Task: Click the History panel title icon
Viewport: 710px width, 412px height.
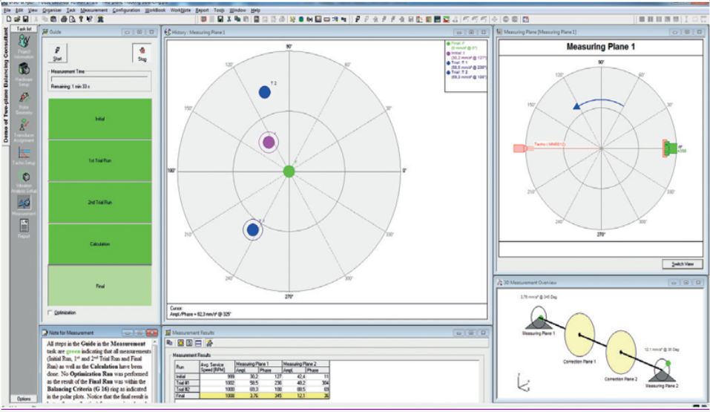Action: (168, 32)
